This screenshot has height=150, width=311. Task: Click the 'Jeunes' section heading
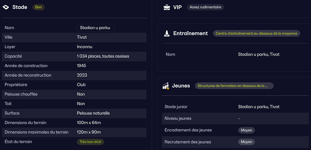point(181,86)
